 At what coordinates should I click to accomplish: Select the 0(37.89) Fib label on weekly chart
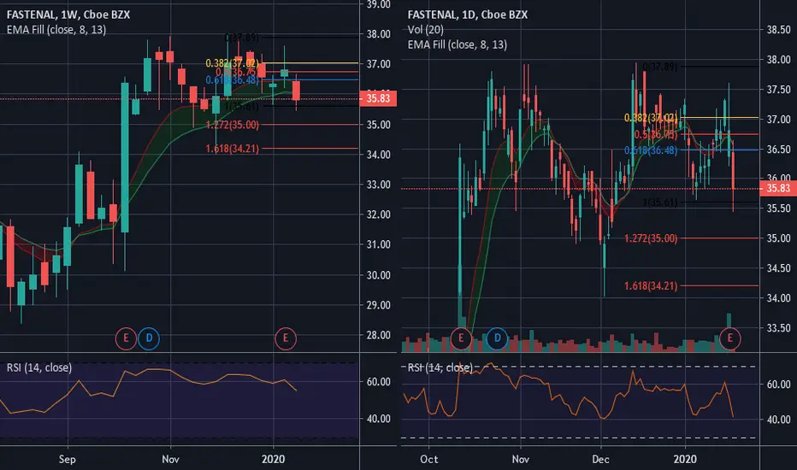[241, 37]
